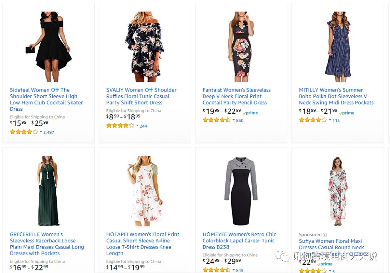The height and width of the screenshot is (273, 390).
Task: Open the Sidefeel Off The Shoulder dress title
Action: (46, 99)
